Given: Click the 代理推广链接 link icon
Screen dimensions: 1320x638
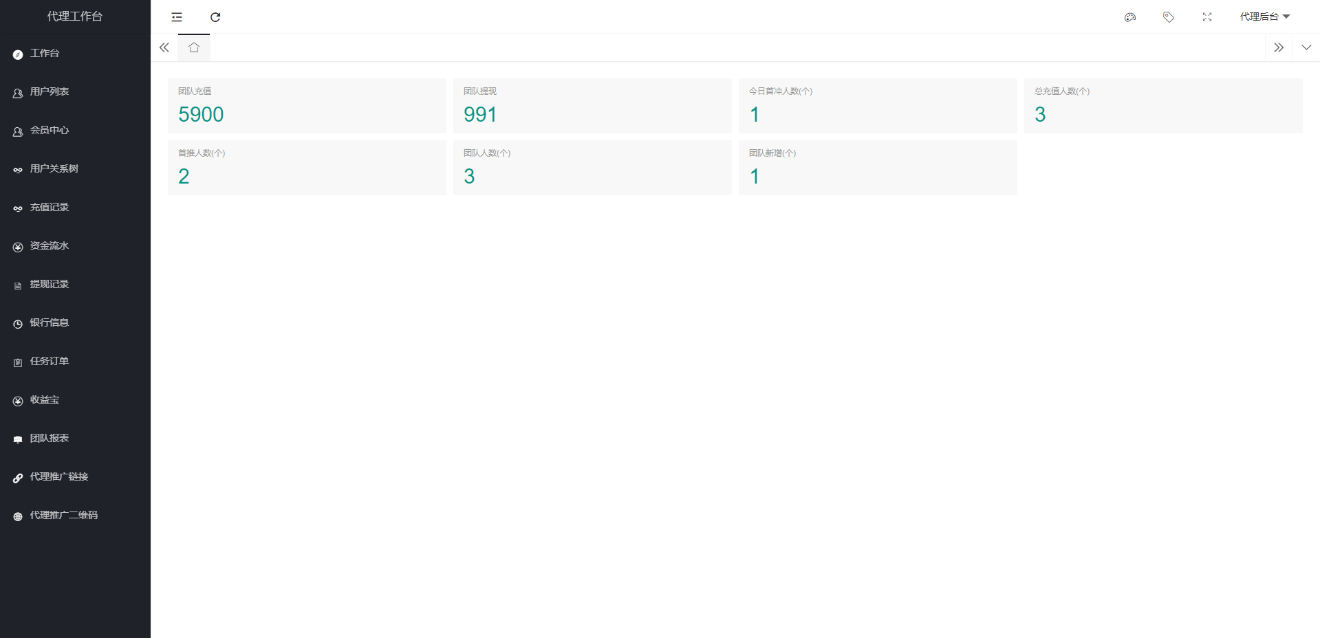Looking at the screenshot, I should point(18,478).
